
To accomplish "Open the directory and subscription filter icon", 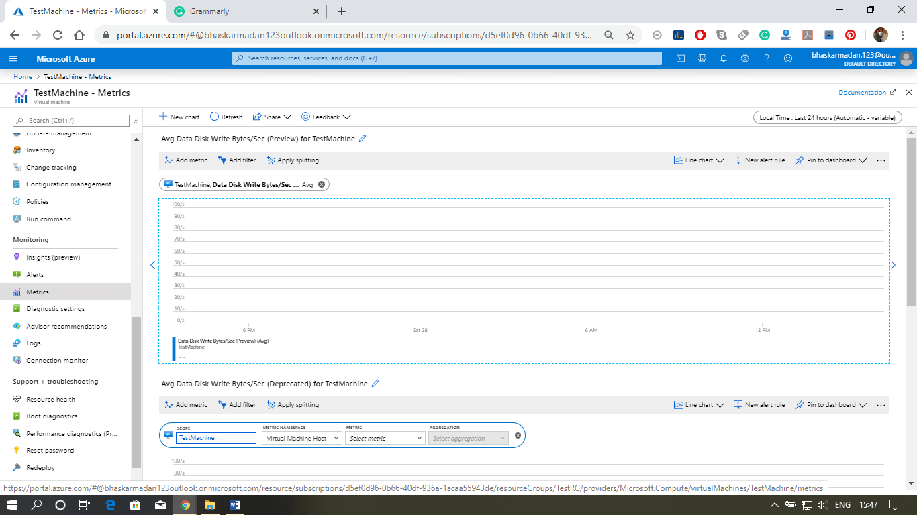I will (702, 58).
